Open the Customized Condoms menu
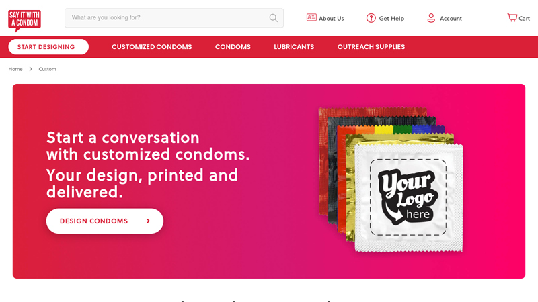The width and height of the screenshot is (538, 302). coord(152,47)
